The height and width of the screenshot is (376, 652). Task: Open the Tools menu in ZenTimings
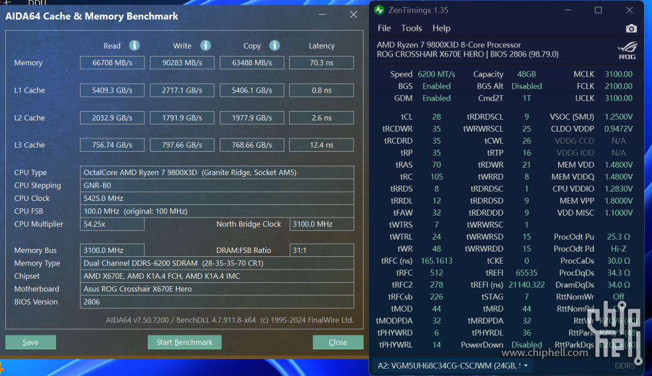click(411, 28)
